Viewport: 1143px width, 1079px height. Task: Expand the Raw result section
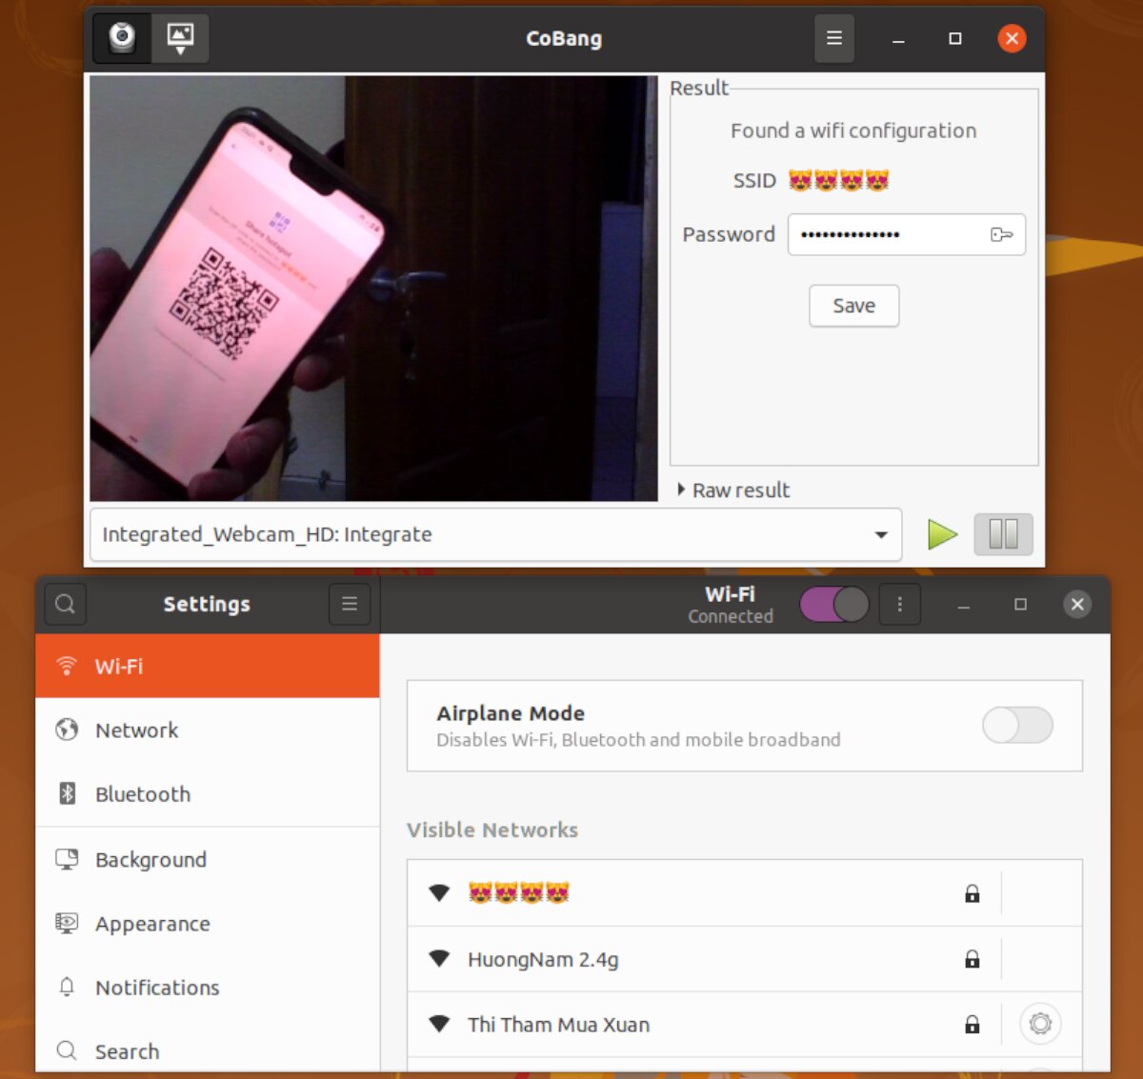click(733, 490)
